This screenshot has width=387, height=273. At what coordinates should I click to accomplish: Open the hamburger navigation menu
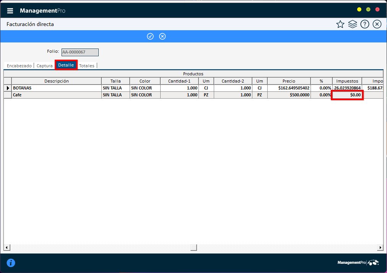(x=10, y=10)
